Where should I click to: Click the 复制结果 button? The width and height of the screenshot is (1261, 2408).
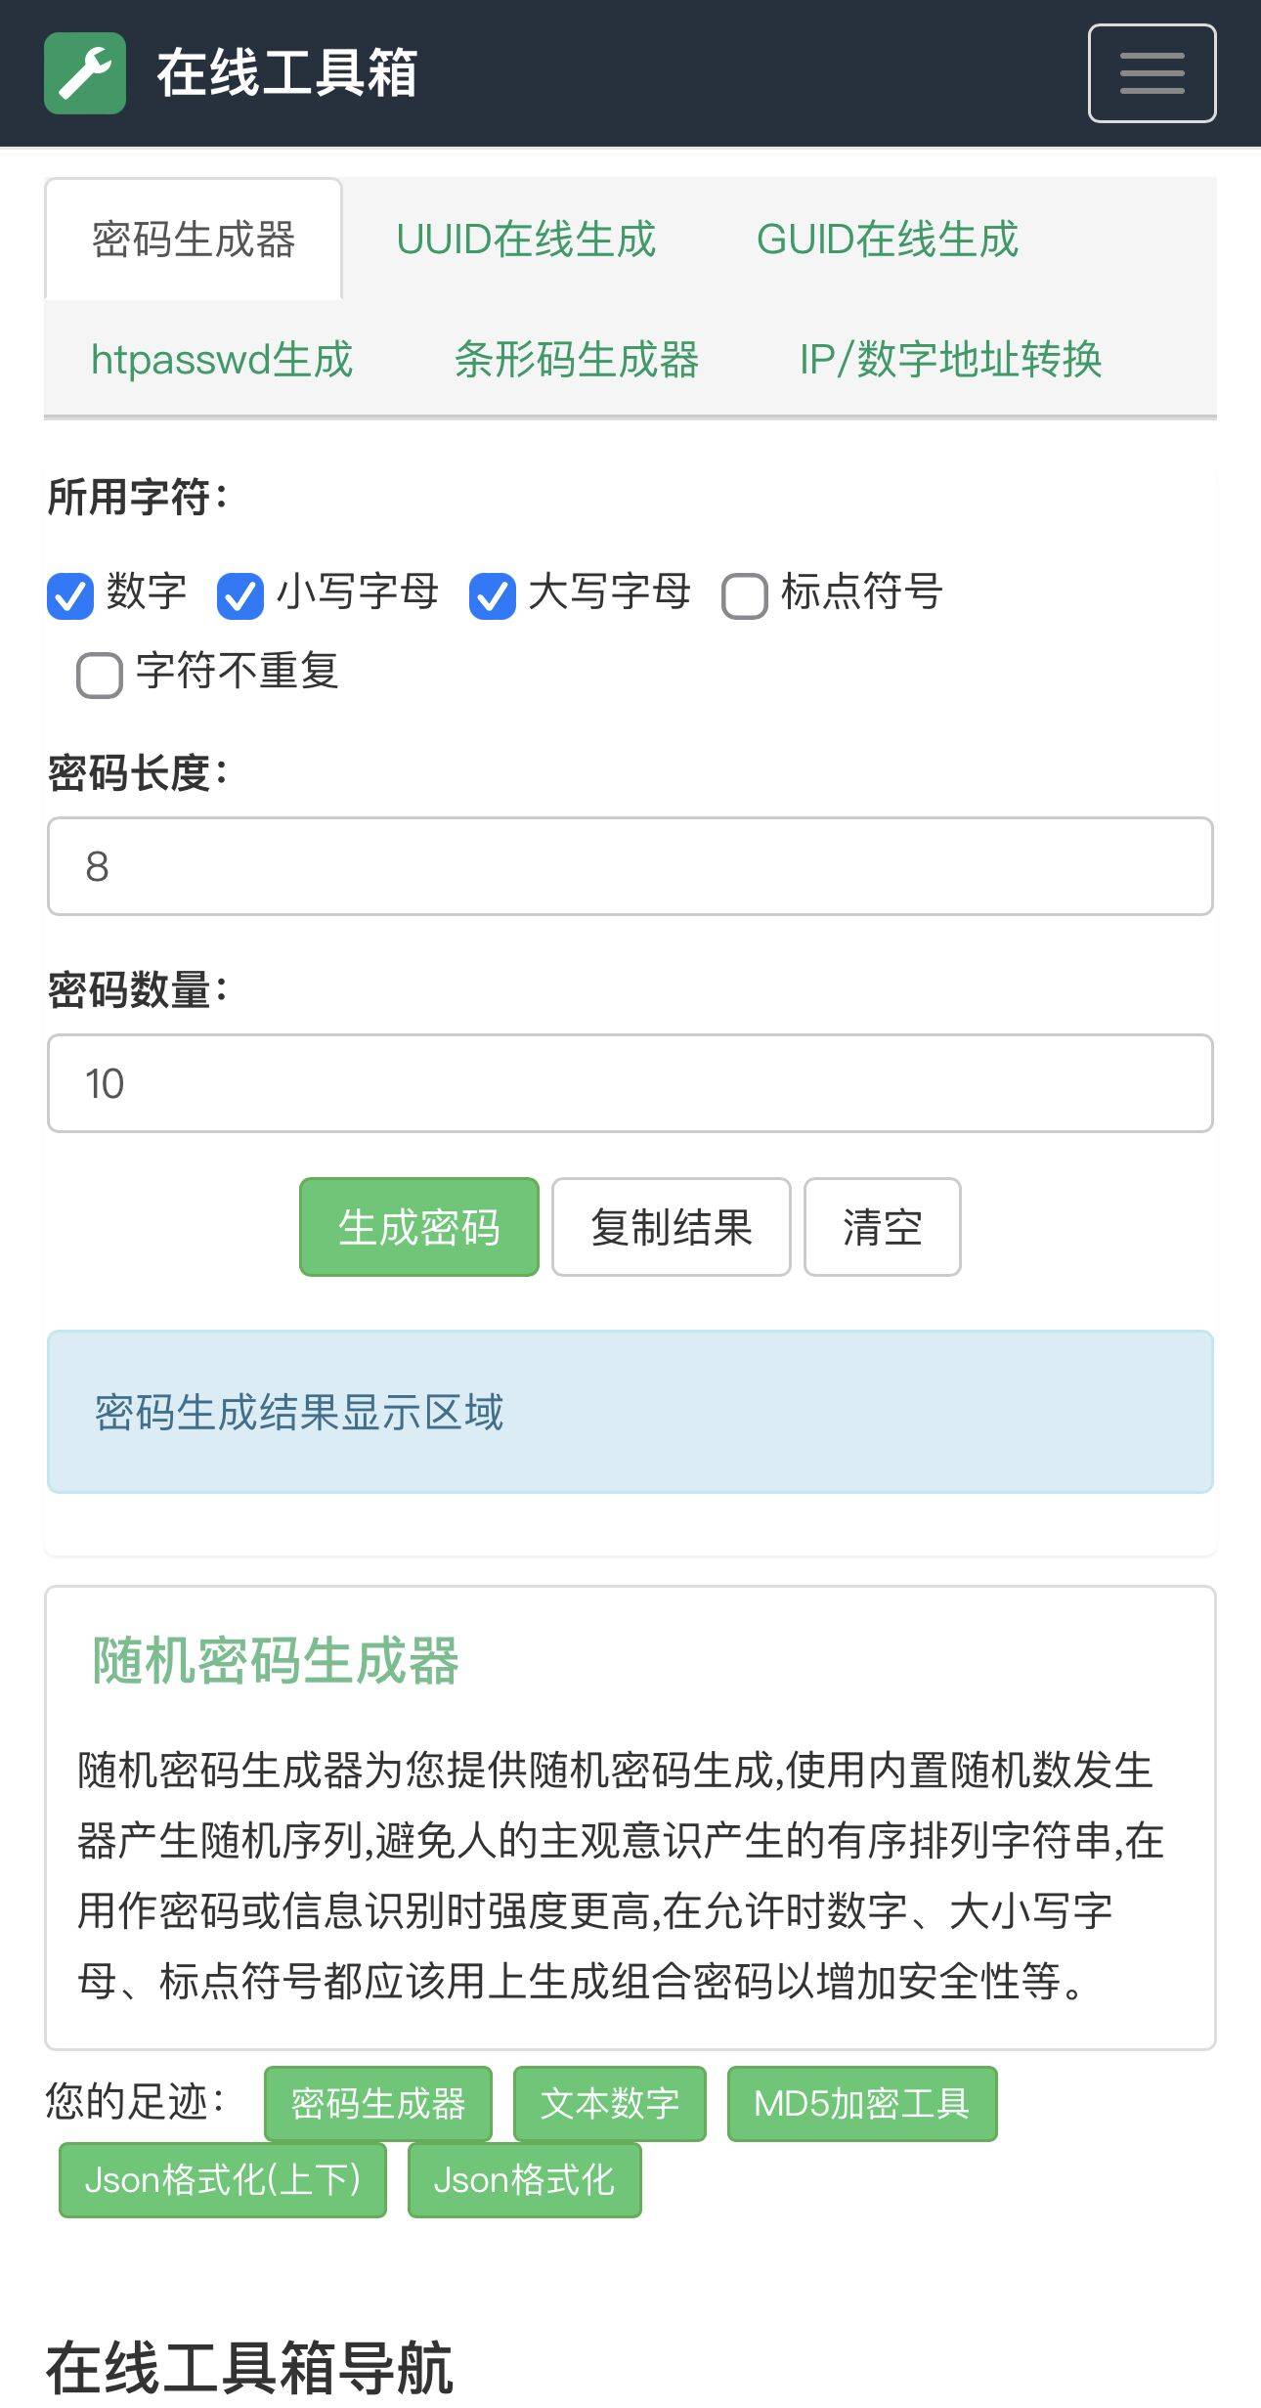coord(672,1228)
